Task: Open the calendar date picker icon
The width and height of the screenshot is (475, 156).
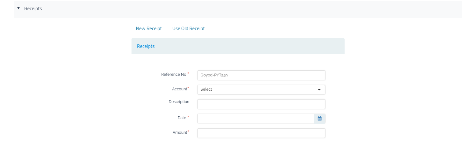Action: [x=320, y=119]
